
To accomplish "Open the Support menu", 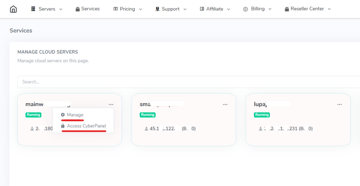I will (171, 9).
